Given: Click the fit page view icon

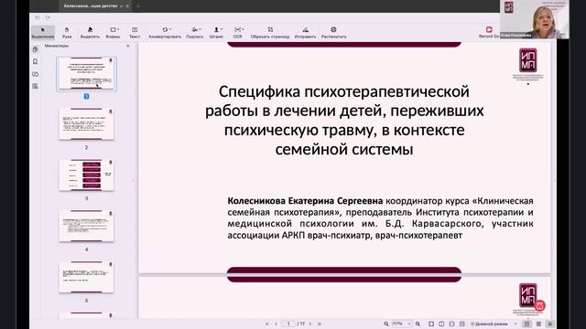Looking at the screenshot, I should (x=431, y=324).
